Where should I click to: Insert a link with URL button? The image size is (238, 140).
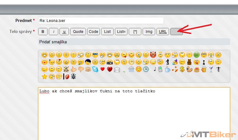tap(163, 32)
